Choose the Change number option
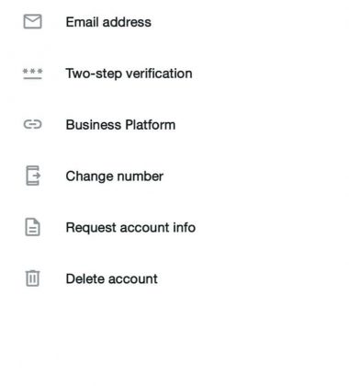Viewport: 349px width, 386px height. tap(174, 176)
